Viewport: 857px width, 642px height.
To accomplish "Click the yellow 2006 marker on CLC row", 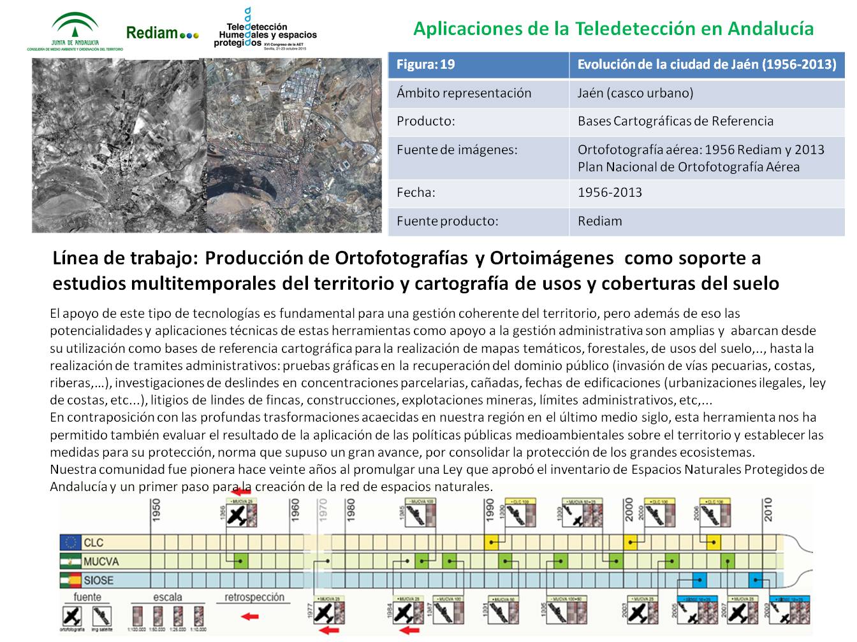I will click(x=714, y=543).
